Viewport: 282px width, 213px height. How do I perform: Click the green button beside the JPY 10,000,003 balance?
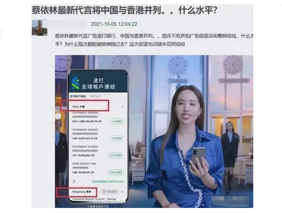tap(116, 155)
